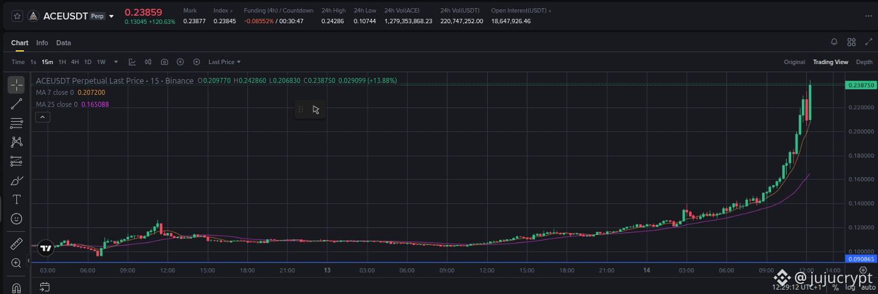
Task: Select the Text annotation tool
Action: (x=16, y=200)
